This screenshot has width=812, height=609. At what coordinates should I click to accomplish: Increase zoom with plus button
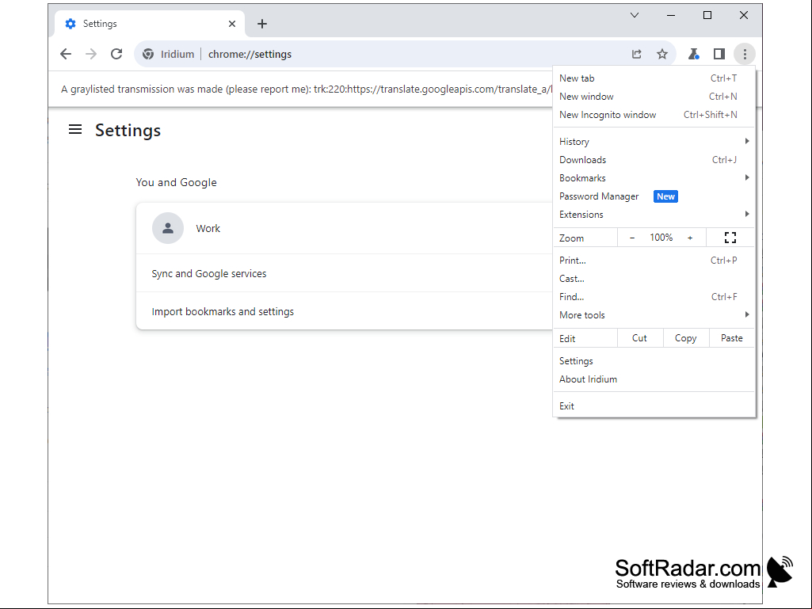tap(690, 238)
